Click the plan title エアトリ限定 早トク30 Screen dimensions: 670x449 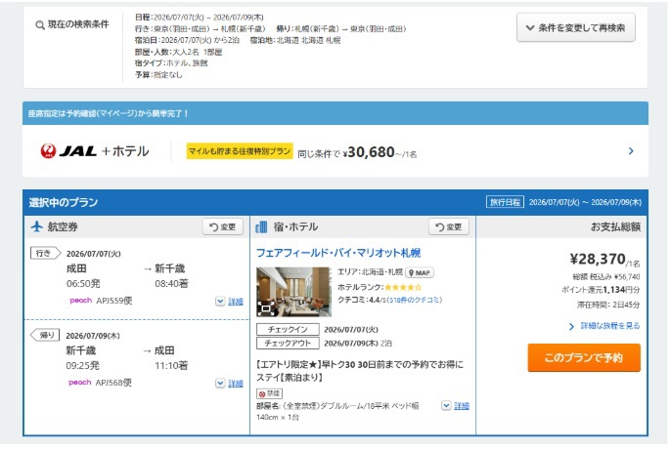coord(359,371)
